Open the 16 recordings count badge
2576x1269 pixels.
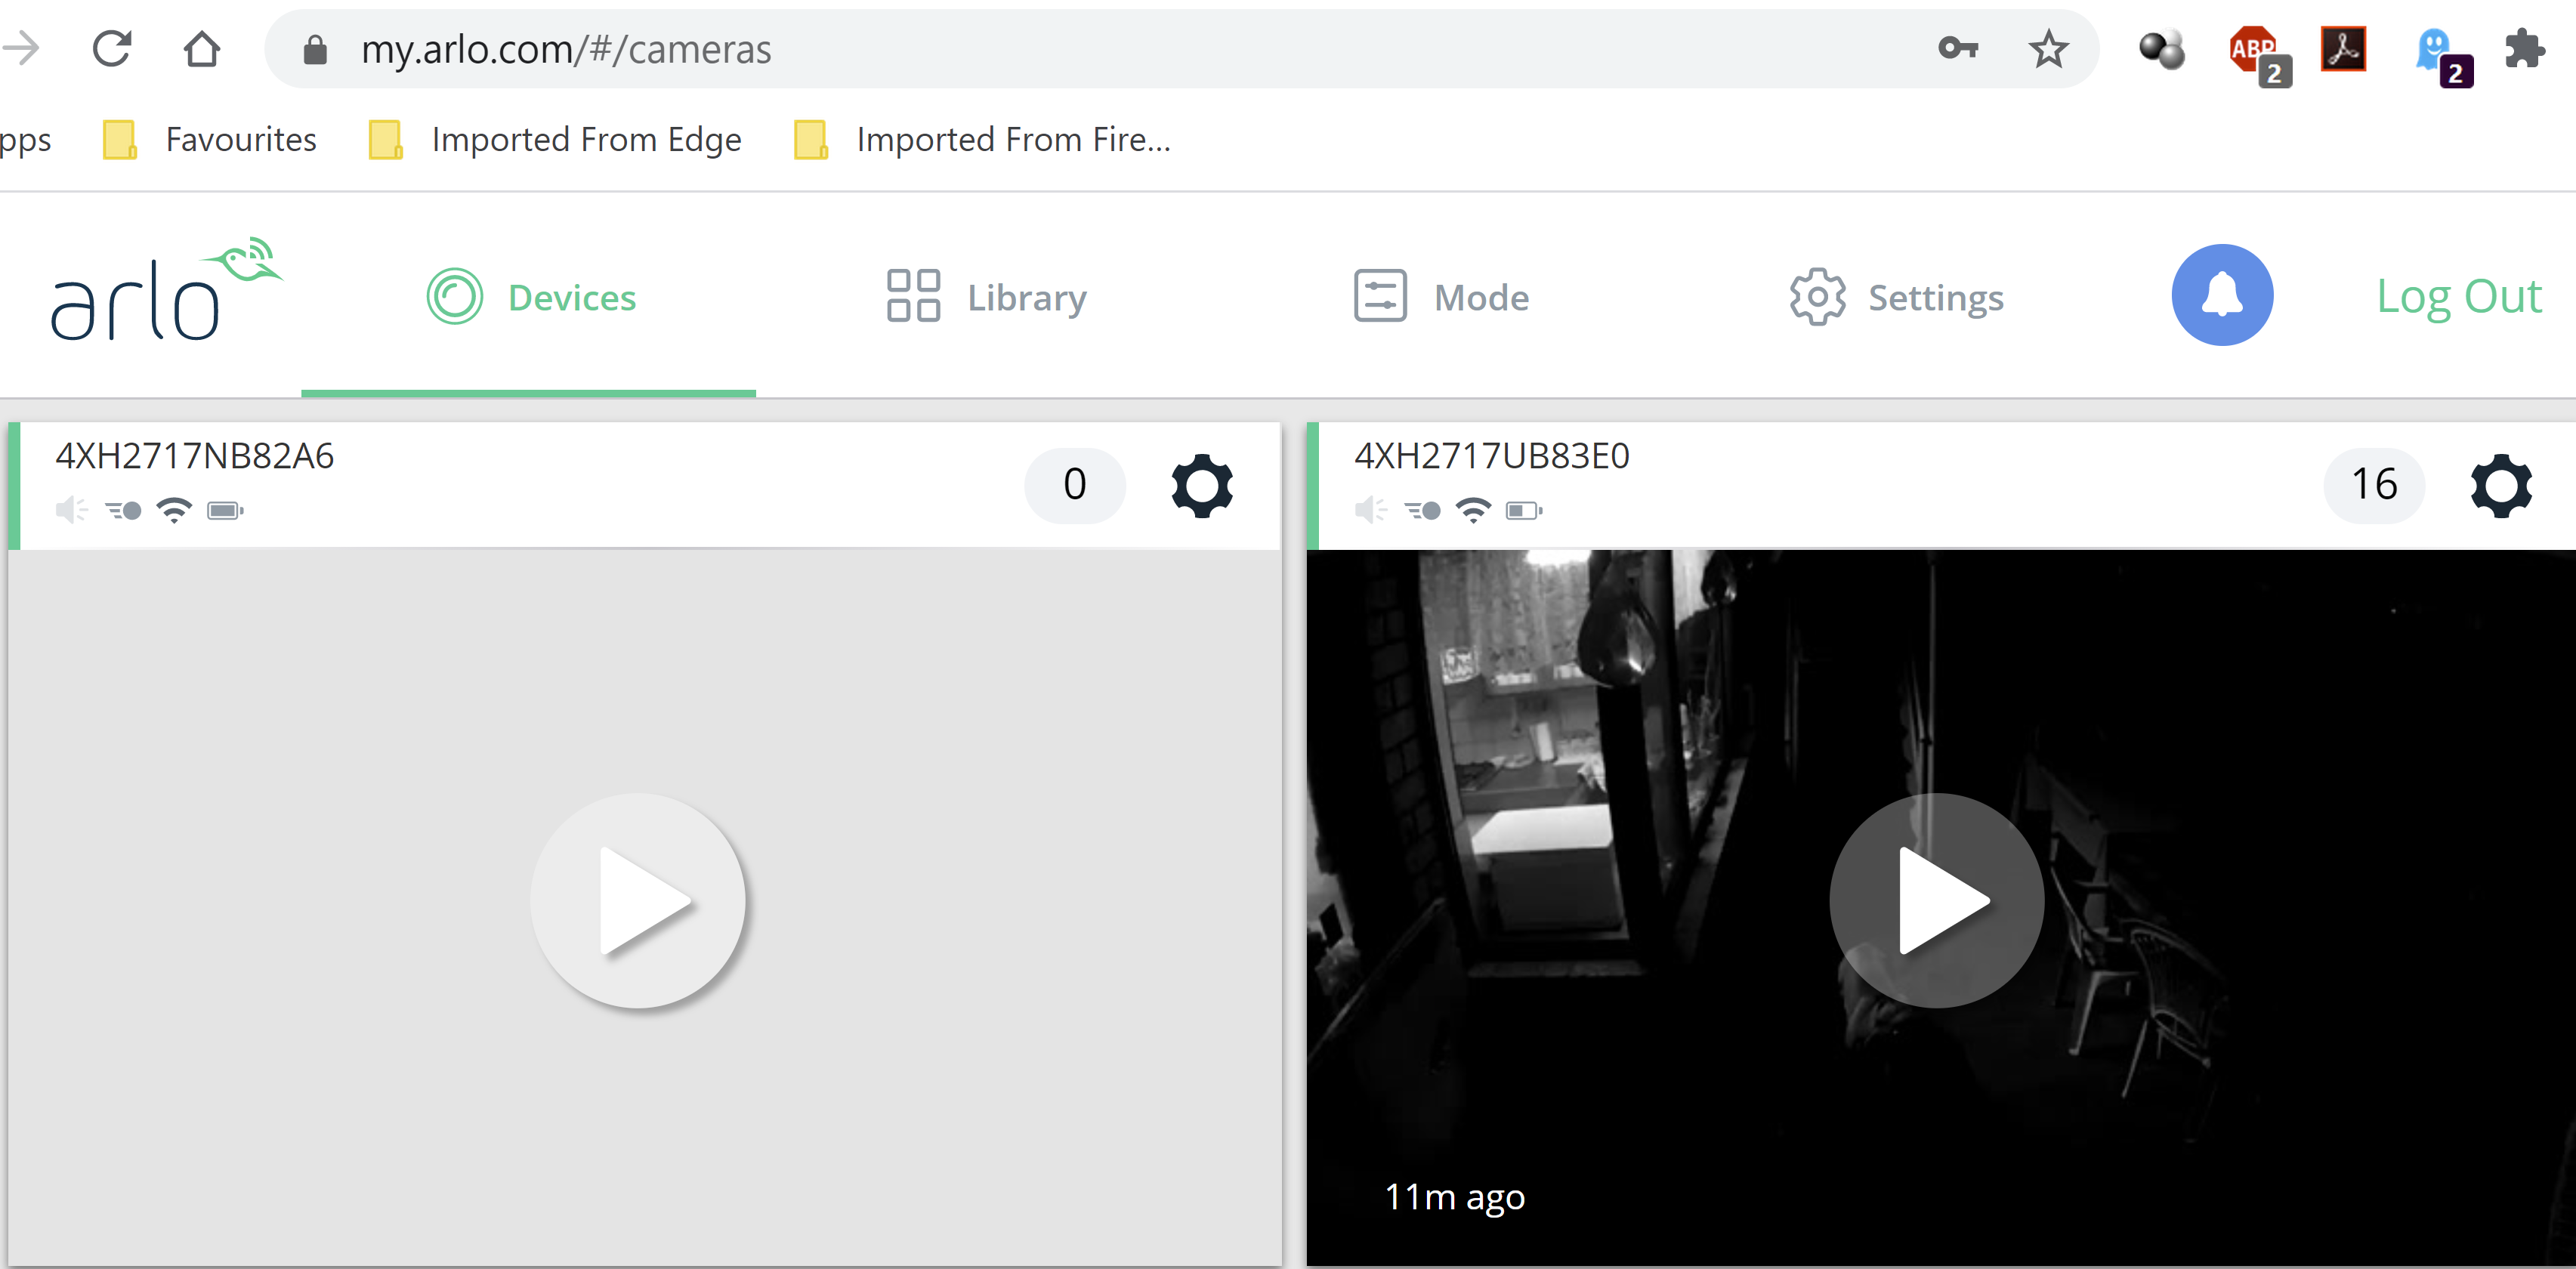pyautogui.click(x=2373, y=485)
